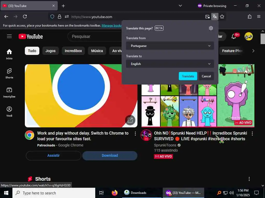
Task: Open Início in the YouTube sidebar
Action: (9, 54)
